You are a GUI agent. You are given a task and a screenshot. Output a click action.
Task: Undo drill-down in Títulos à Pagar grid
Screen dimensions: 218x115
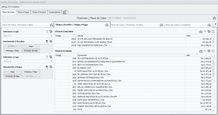[x=205, y=51]
